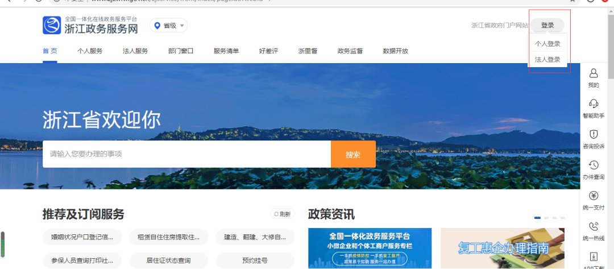Click the 推荐及订阅服务 heading

click(84, 214)
